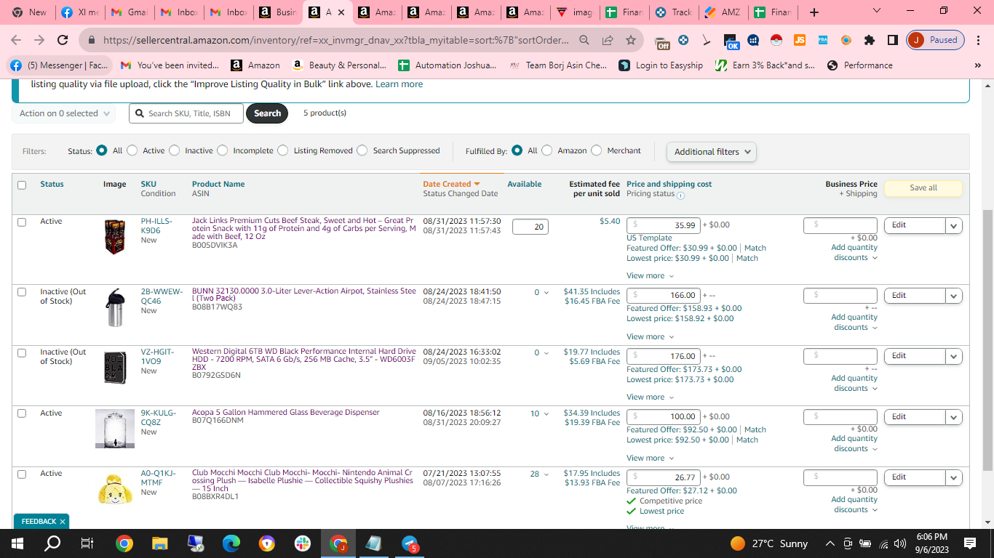Click the 'Save all' button
The height and width of the screenshot is (558, 994).
(923, 187)
